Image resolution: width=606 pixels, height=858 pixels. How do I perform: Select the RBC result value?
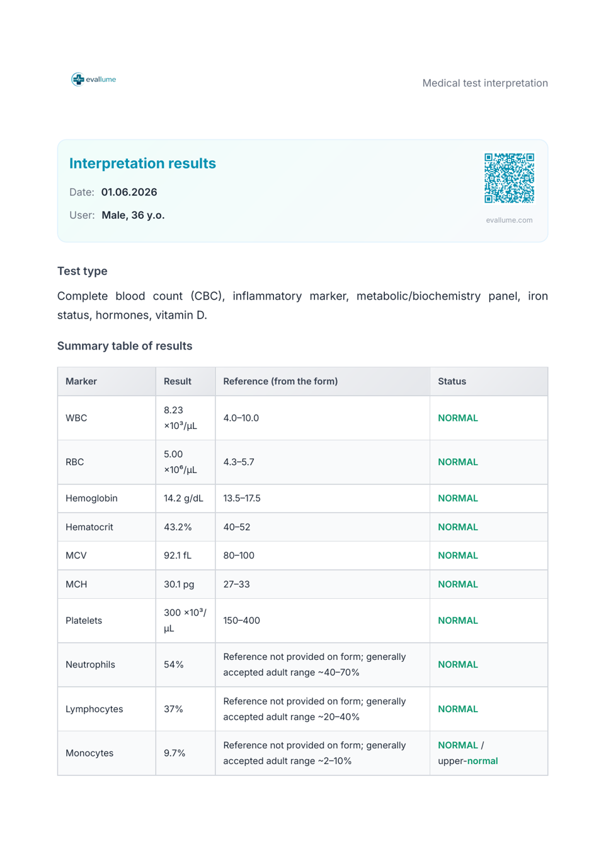point(180,462)
